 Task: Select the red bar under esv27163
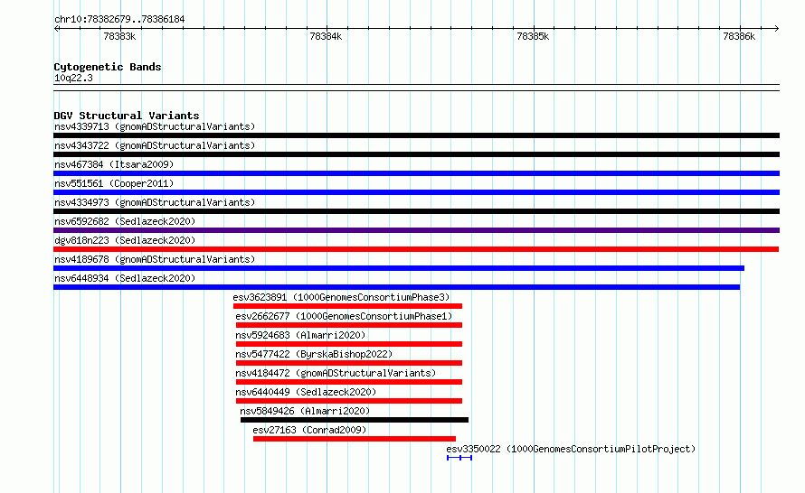click(x=355, y=439)
